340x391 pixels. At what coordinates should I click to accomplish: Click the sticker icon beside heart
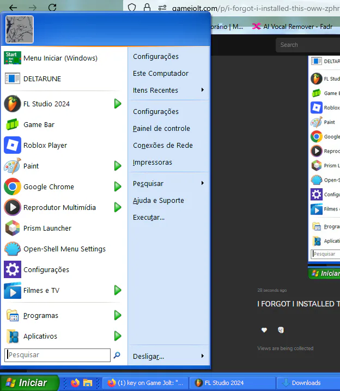(281, 330)
